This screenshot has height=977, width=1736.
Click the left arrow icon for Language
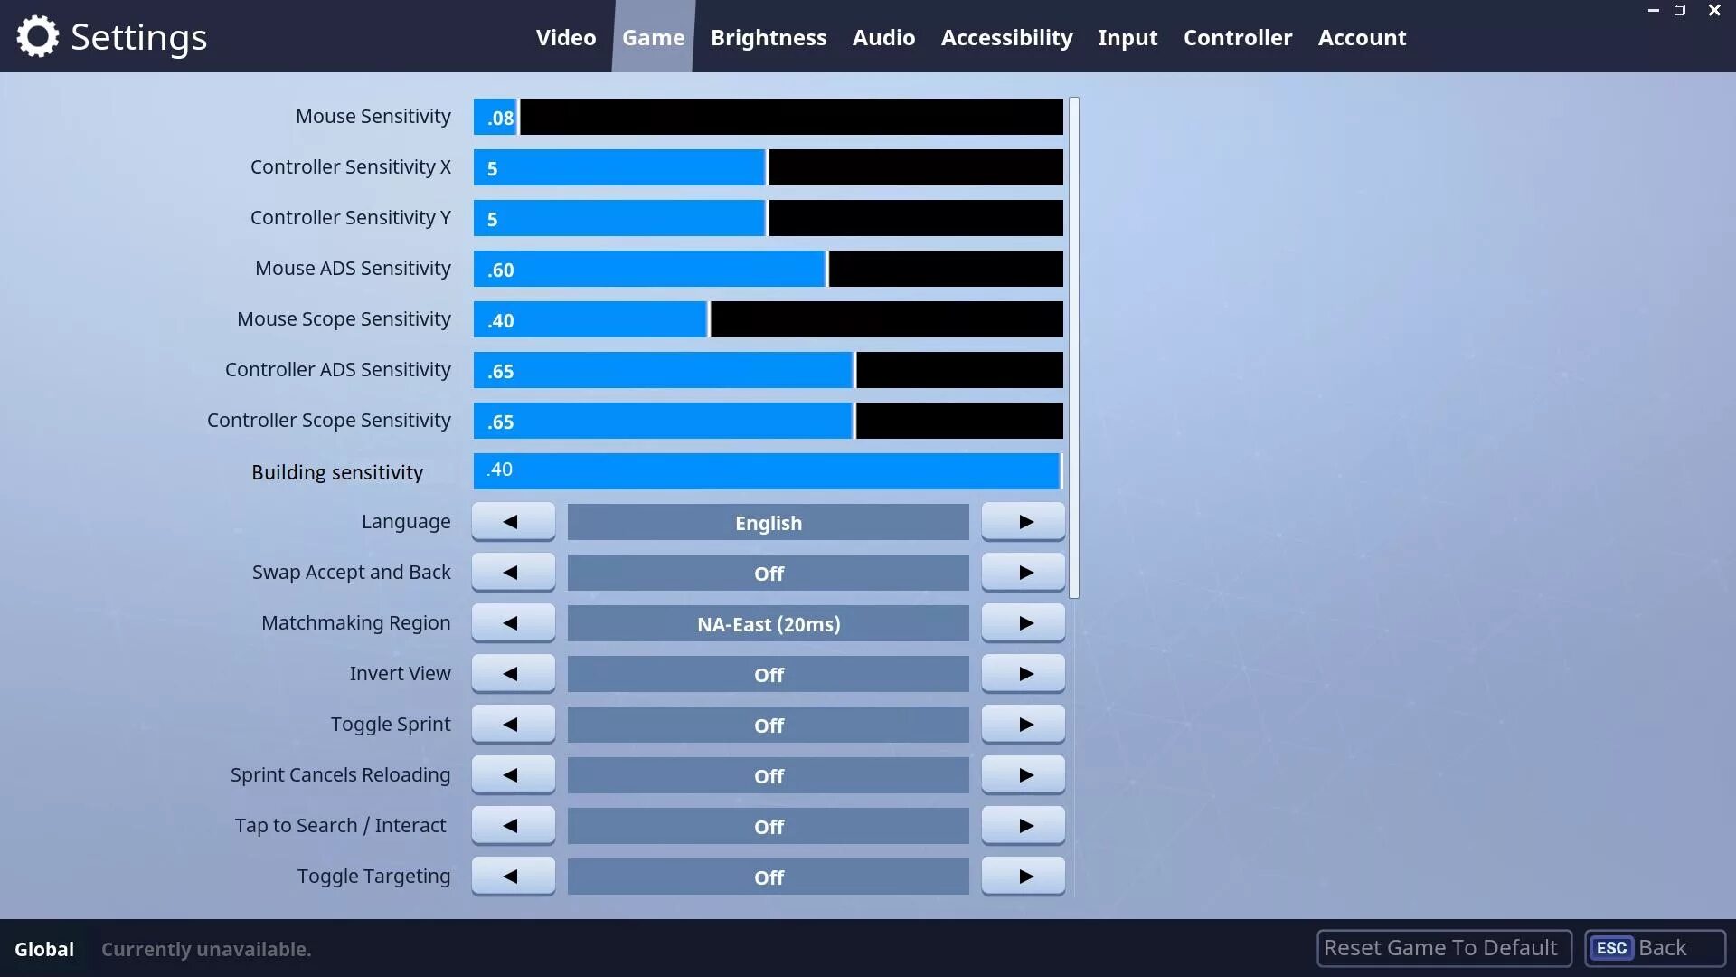pyautogui.click(x=512, y=521)
